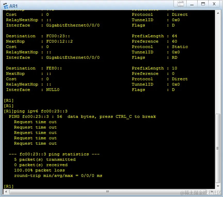Click the final [R1] prompt at bottom
Image resolution: width=223 pixels, height=197 pixels.
pos(9,186)
